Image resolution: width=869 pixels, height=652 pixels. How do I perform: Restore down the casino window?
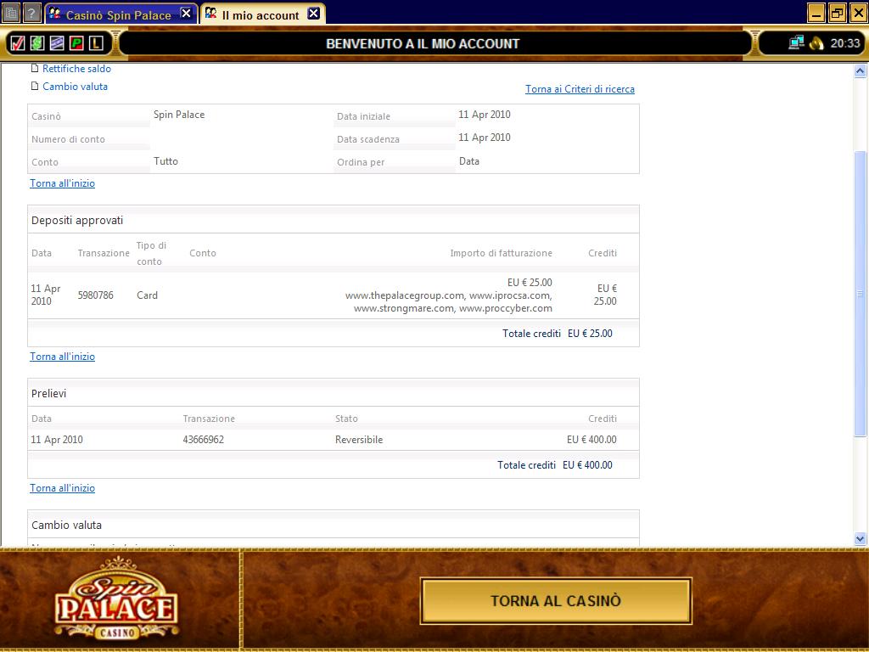[x=838, y=12]
